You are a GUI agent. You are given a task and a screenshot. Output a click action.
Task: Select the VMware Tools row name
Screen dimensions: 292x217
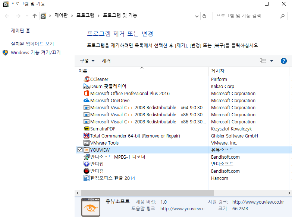104,143
